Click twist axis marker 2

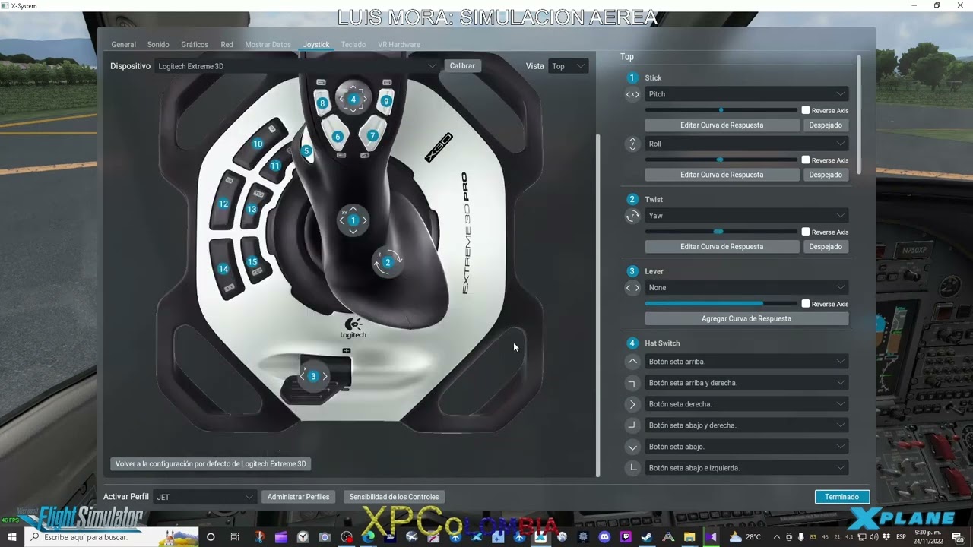coord(387,262)
